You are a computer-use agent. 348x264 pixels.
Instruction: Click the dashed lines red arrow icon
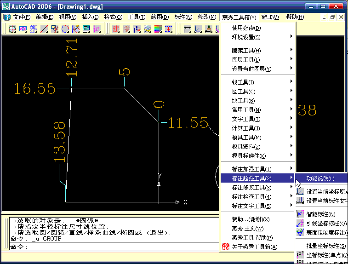pyautogui.click(x=169, y=29)
